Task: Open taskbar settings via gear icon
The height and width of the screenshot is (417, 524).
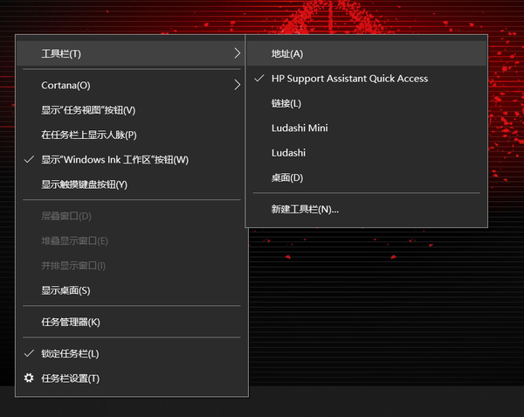Action: pyautogui.click(x=29, y=379)
